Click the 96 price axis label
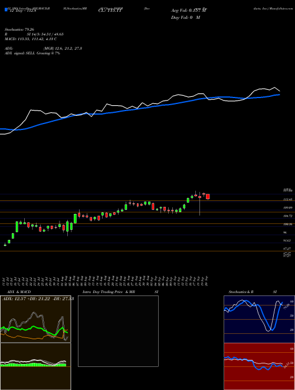This screenshot has height=390, width=295. click(285, 232)
